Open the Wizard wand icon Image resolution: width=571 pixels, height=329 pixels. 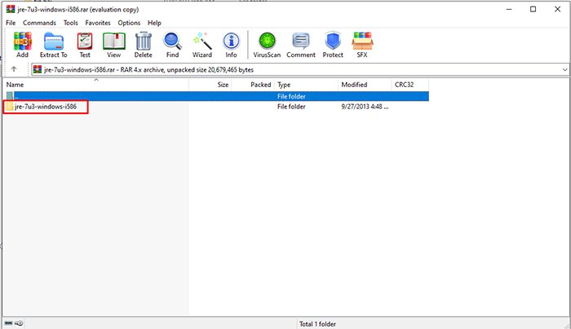point(202,41)
